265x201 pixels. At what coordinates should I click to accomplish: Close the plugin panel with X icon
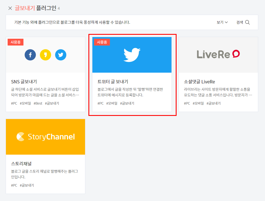point(10,8)
